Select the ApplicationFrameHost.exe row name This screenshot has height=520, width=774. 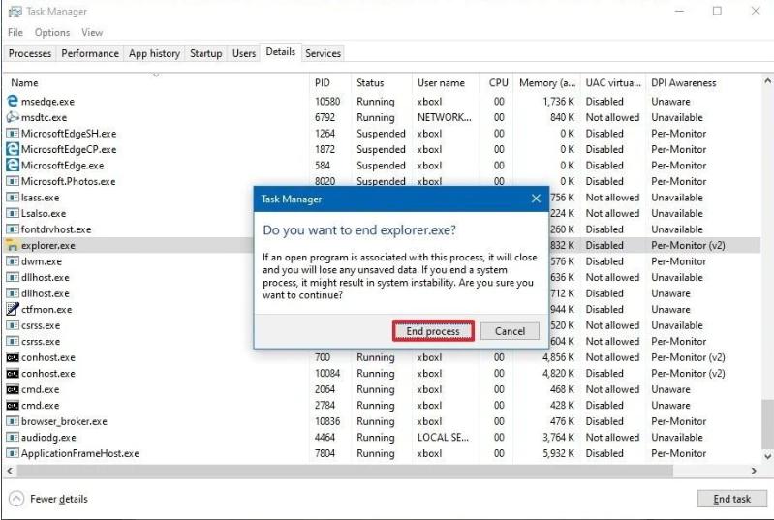(x=80, y=453)
